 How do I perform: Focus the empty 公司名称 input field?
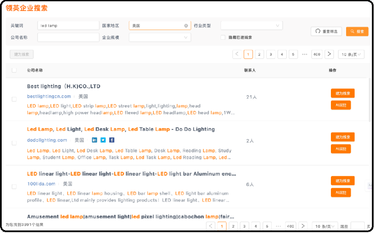68,38
